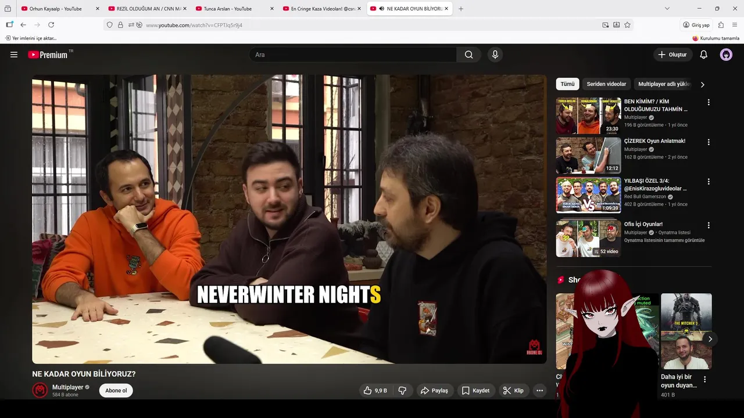The height and width of the screenshot is (418, 744).
Task: Switch to REZİL OLDUĞUM AN tab
Action: 149,9
